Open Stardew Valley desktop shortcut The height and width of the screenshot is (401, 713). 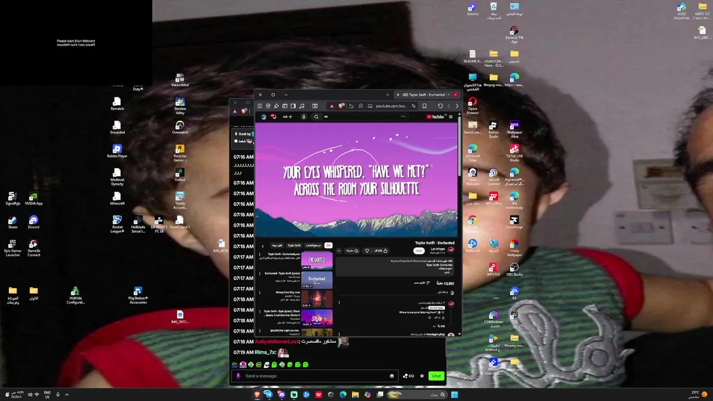coord(180,105)
